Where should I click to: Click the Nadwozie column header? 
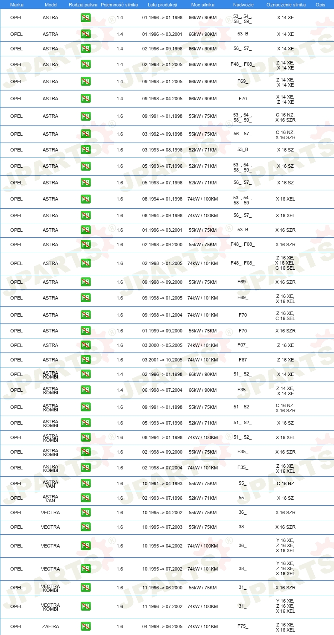coord(243,5)
